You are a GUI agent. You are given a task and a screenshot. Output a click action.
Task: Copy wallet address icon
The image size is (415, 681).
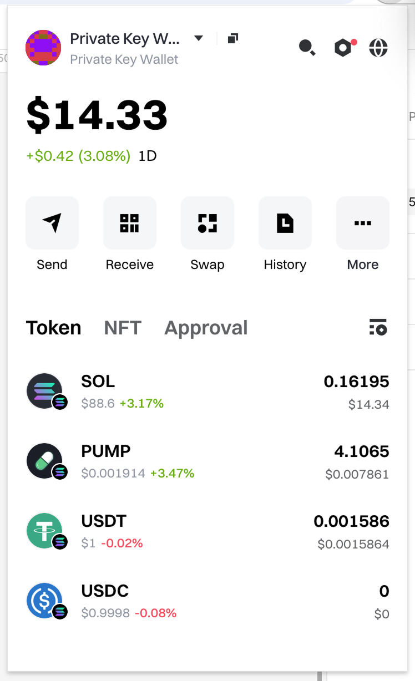pos(233,38)
